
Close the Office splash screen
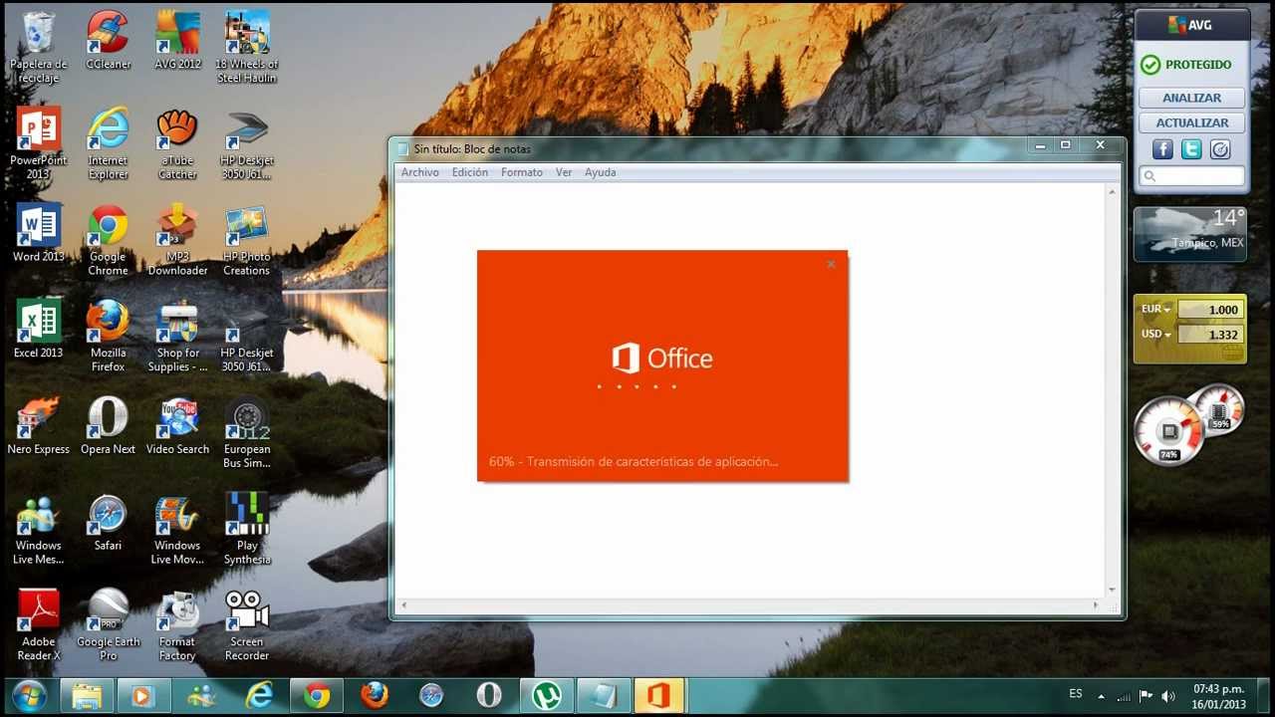(831, 264)
